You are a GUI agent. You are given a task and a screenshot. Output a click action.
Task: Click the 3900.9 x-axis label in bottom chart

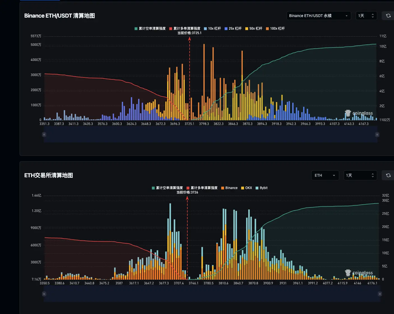point(268,283)
